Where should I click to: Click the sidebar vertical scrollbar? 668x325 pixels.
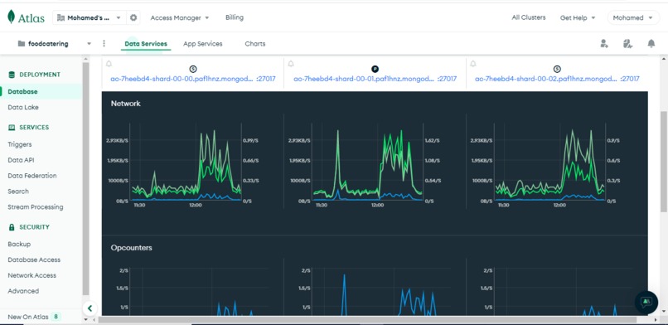pyautogui.click(x=85, y=179)
